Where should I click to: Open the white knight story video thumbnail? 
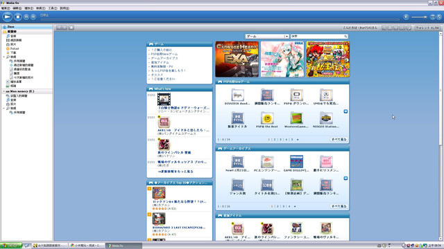click(164, 99)
